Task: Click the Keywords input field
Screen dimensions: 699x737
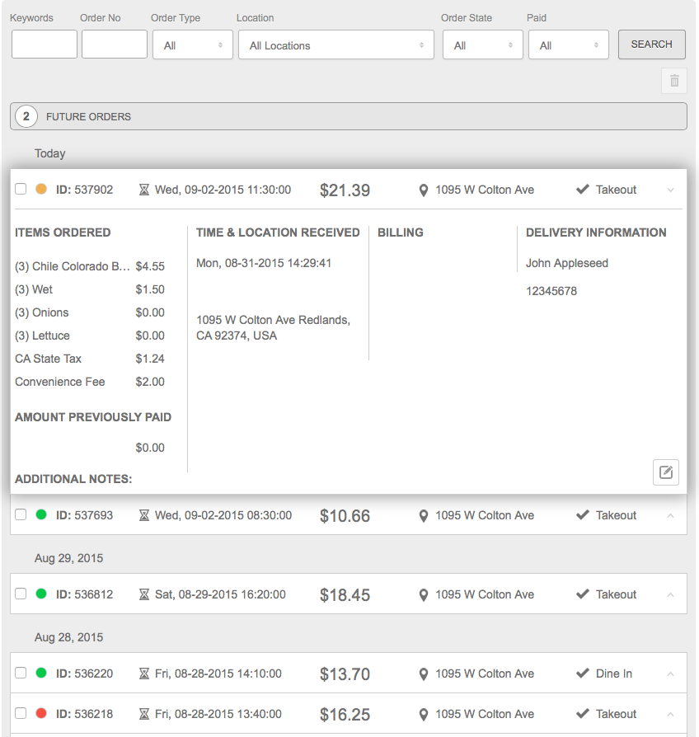Action: tap(45, 45)
